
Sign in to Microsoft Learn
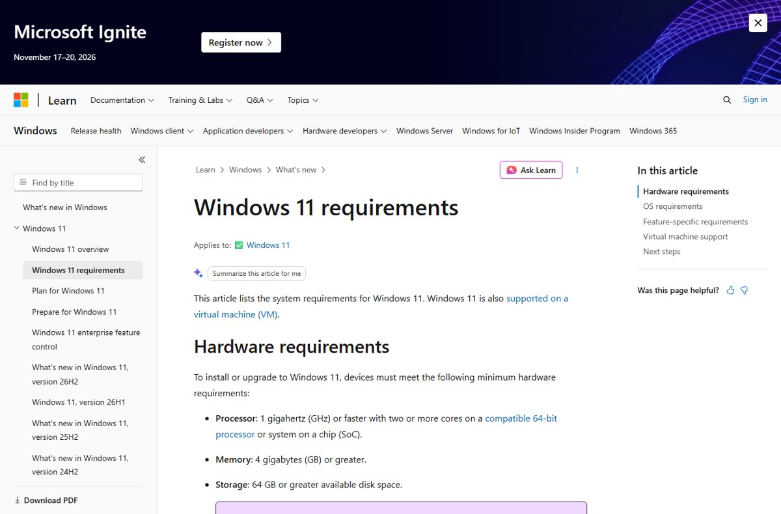(x=755, y=100)
